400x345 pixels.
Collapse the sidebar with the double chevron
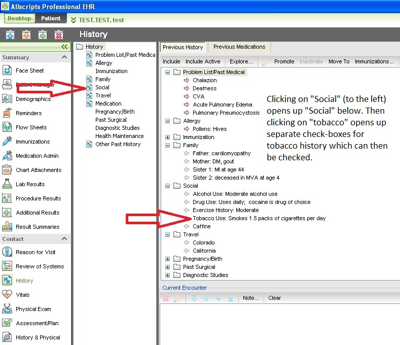[x=64, y=47]
